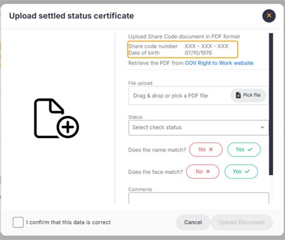Select Yes for name match
This screenshot has width=285, height=240.
(244, 149)
